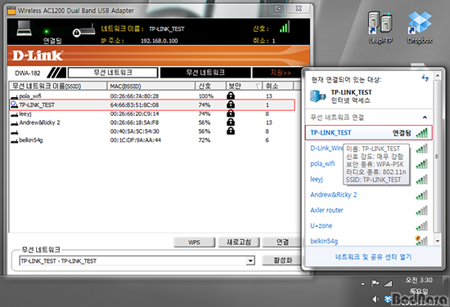The width and height of the screenshot is (450, 307).
Task: Click the router icon in header
Action: [83, 31]
